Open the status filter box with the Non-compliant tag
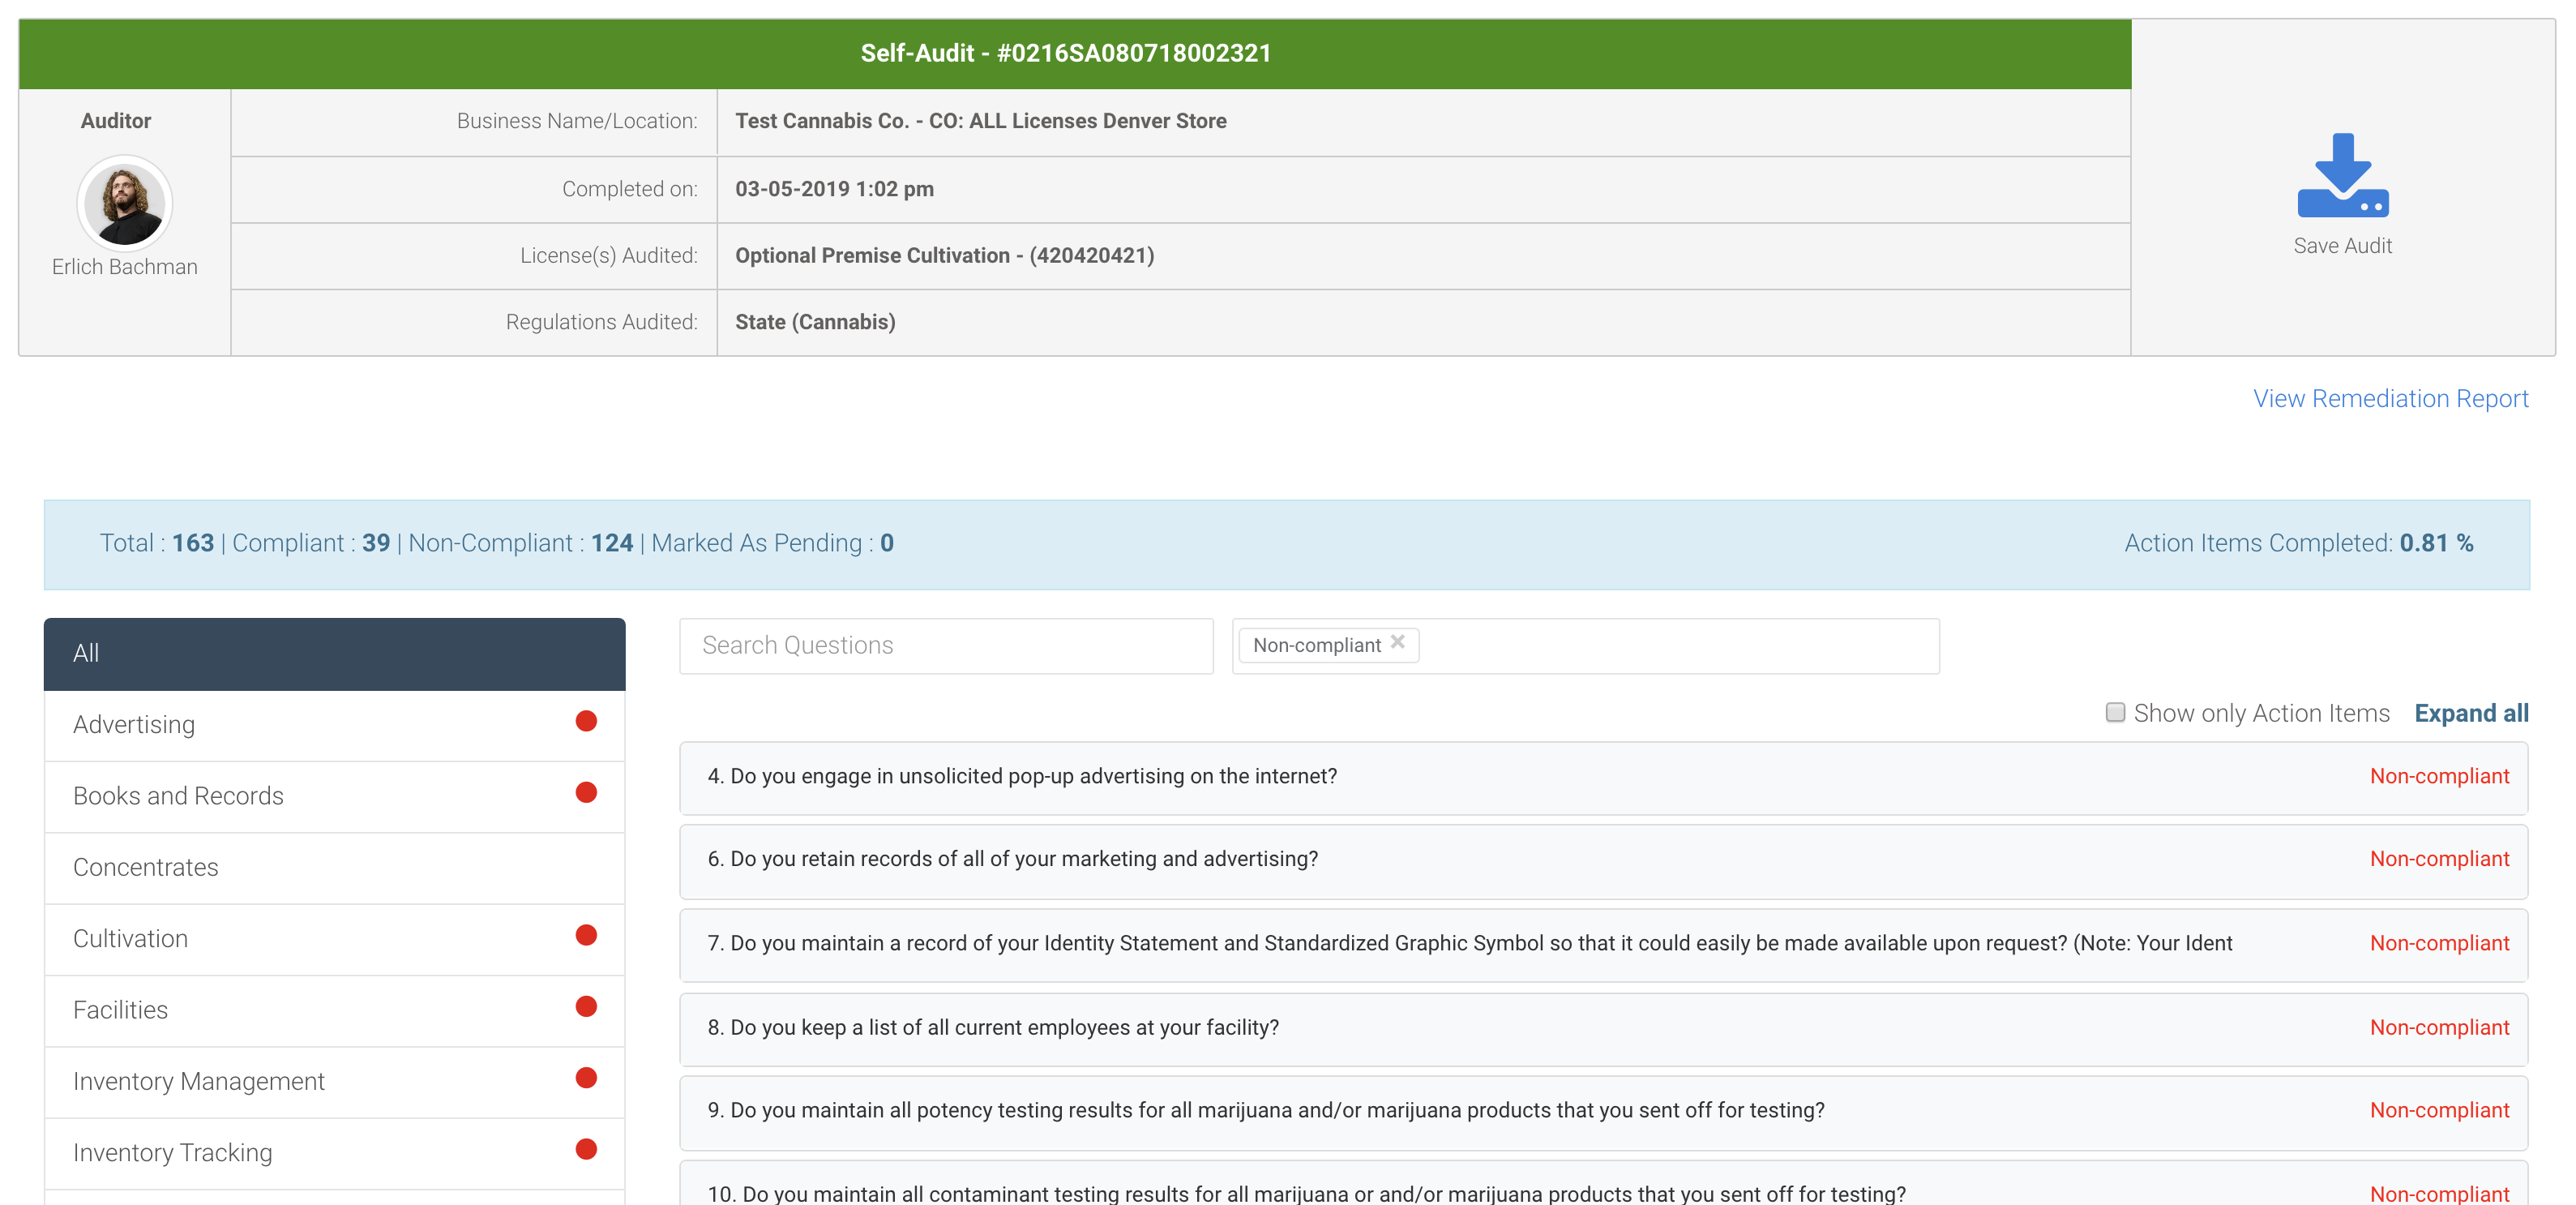Image resolution: width=2576 pixels, height=1205 pixels. pyautogui.click(x=1585, y=646)
